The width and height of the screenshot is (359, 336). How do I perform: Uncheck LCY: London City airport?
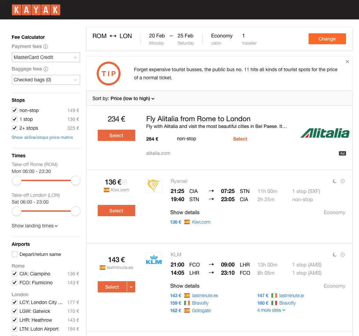[15, 302]
